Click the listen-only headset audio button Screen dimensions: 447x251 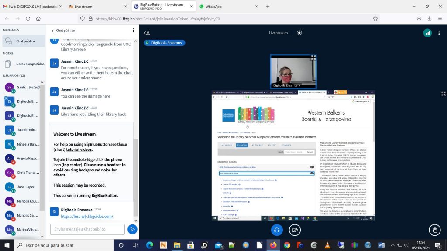(x=276, y=230)
